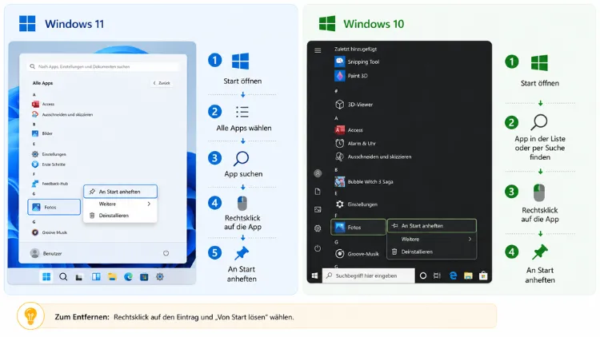Open Settings gear on the Windows 11 taskbar

(160, 276)
